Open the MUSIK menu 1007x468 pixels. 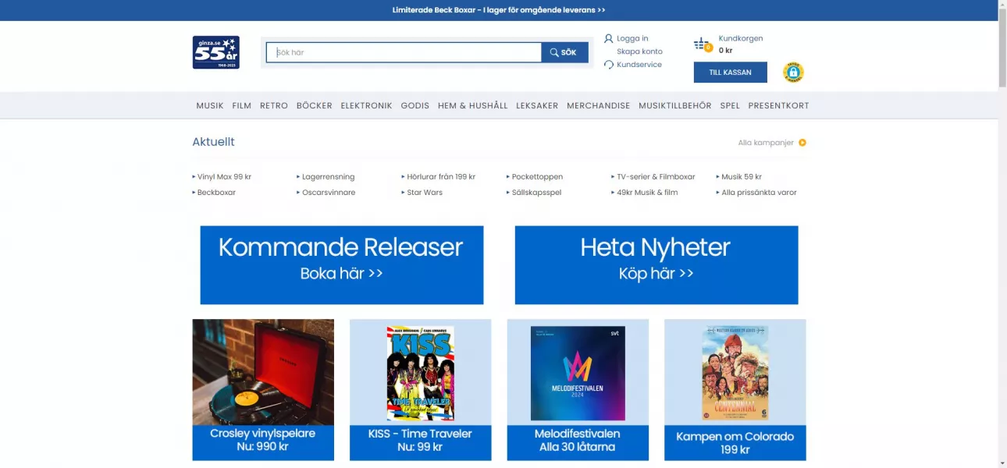pyautogui.click(x=210, y=105)
